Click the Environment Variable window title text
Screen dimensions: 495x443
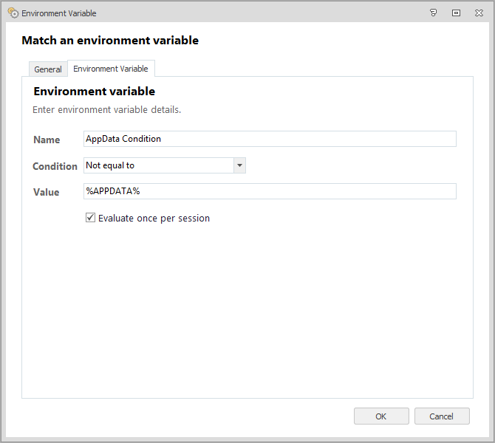[59, 13]
